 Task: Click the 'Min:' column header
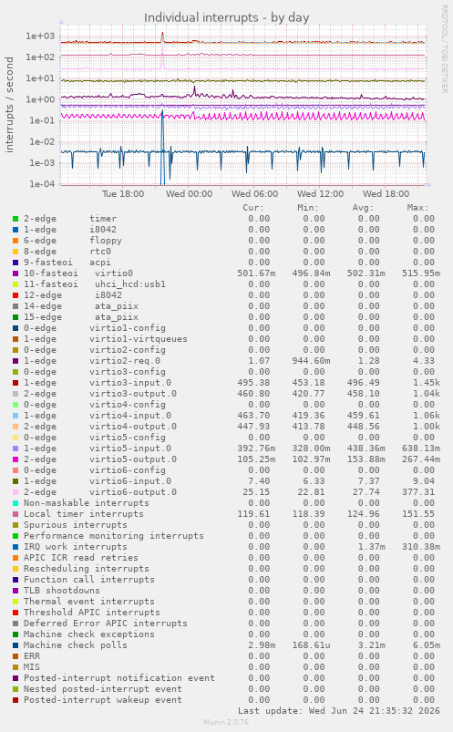(308, 208)
